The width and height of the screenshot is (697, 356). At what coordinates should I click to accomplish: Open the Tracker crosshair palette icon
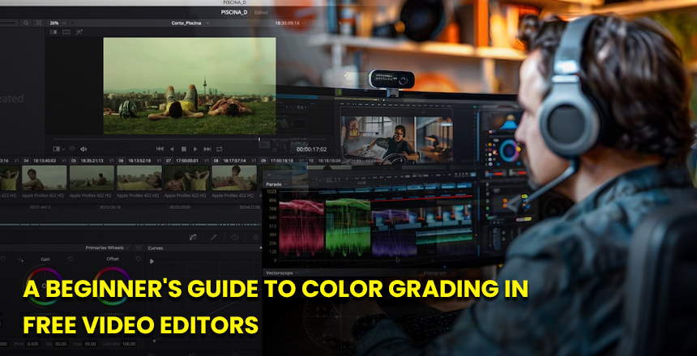[255, 238]
